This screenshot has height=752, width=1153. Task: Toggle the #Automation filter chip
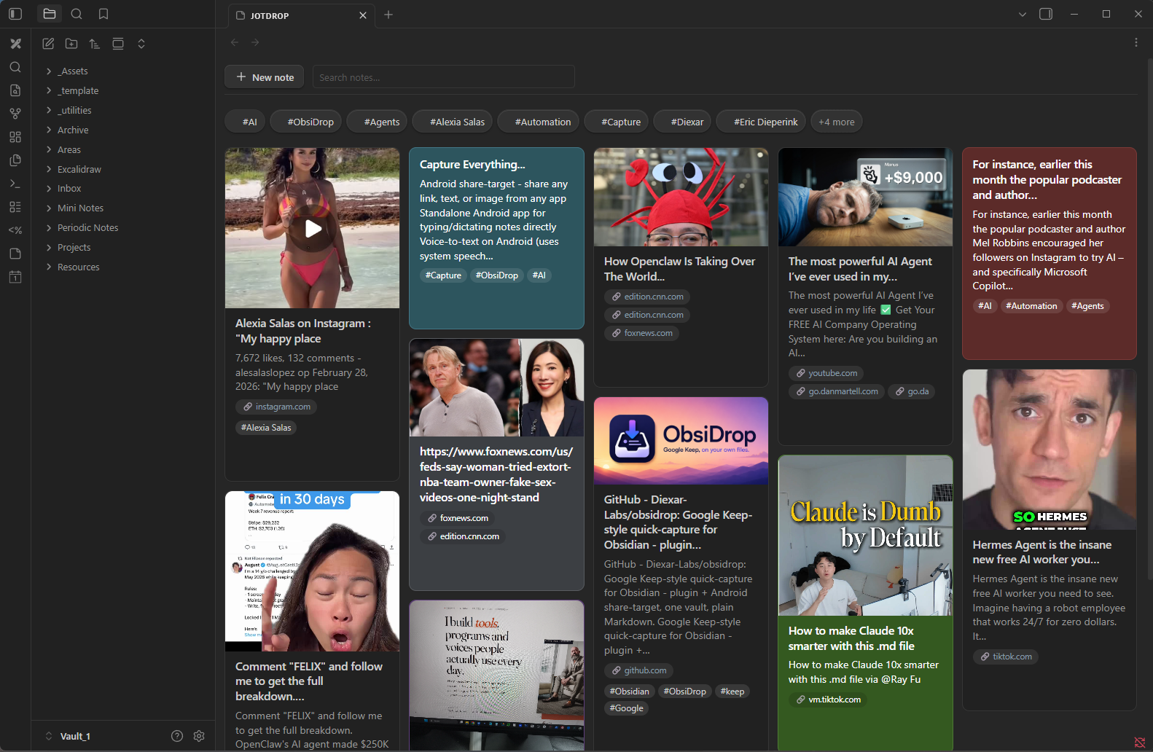click(x=538, y=122)
